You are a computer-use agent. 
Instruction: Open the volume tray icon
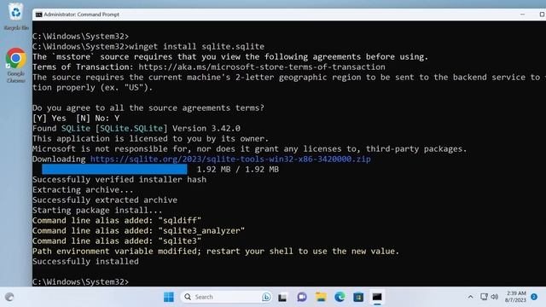[x=495, y=297]
